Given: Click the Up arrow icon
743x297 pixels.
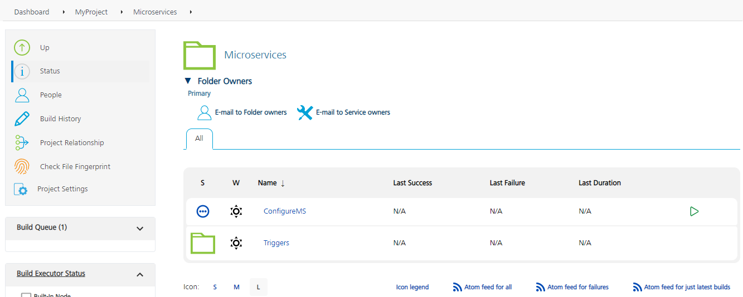Looking at the screenshot, I should tap(22, 48).
